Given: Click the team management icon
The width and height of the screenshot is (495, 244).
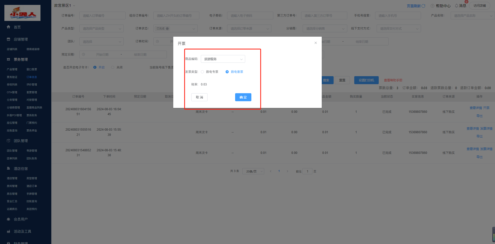Looking at the screenshot, I should click(x=9, y=141).
